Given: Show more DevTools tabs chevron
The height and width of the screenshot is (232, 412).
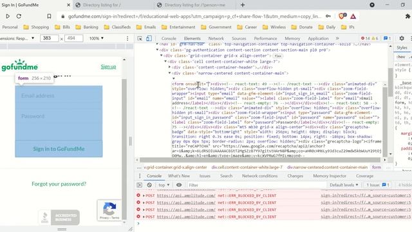Looking at the screenshot, I should click(337, 39).
